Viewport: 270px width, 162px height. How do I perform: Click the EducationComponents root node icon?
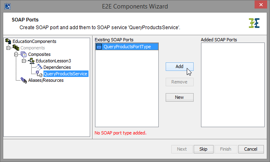coord(8,41)
